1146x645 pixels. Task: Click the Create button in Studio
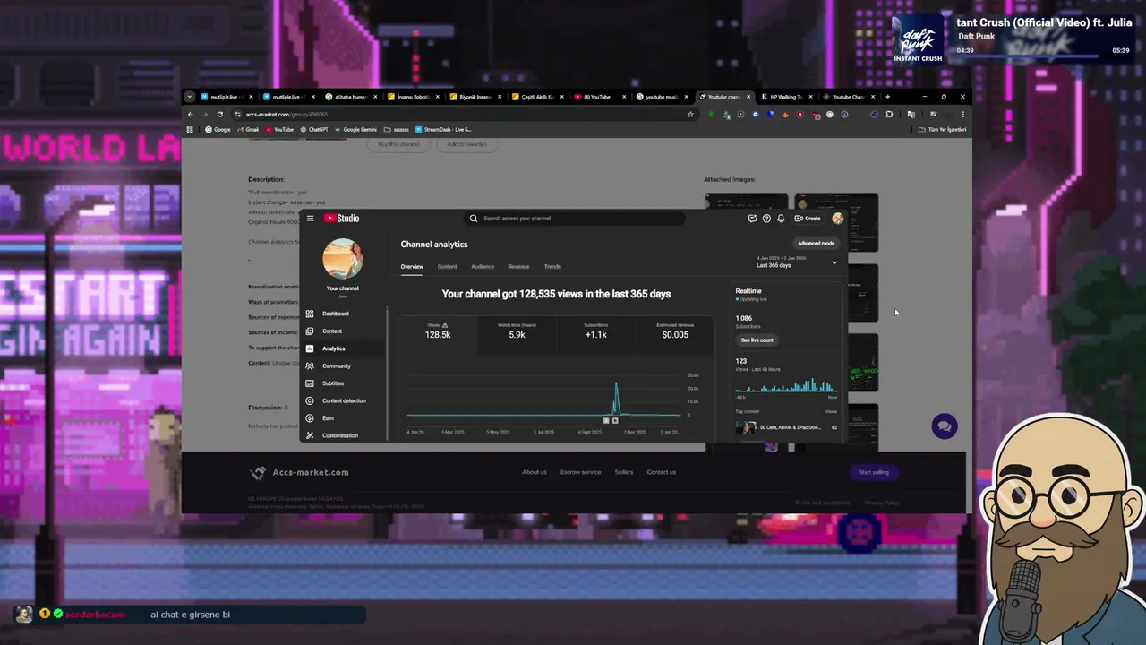coord(808,218)
